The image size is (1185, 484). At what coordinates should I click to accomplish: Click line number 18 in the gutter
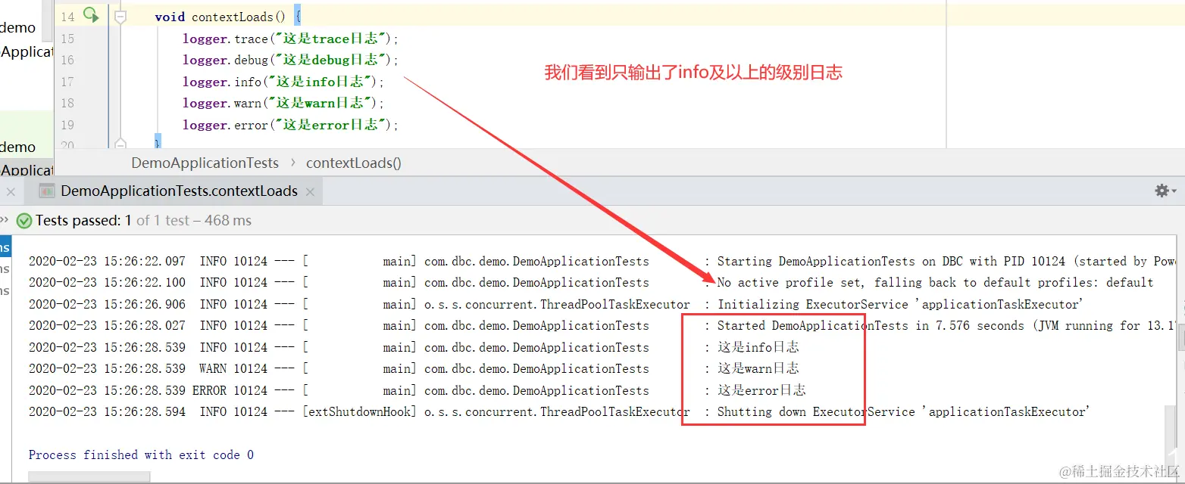pyautogui.click(x=67, y=103)
